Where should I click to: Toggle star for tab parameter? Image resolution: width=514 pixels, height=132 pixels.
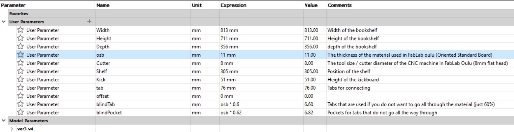click(x=21, y=88)
